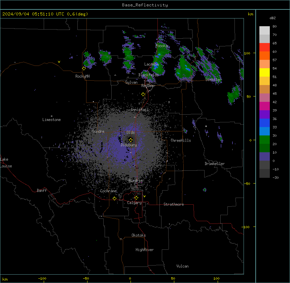Click the Vulcan label
This screenshot has height=283, width=290.
pyautogui.click(x=183, y=266)
